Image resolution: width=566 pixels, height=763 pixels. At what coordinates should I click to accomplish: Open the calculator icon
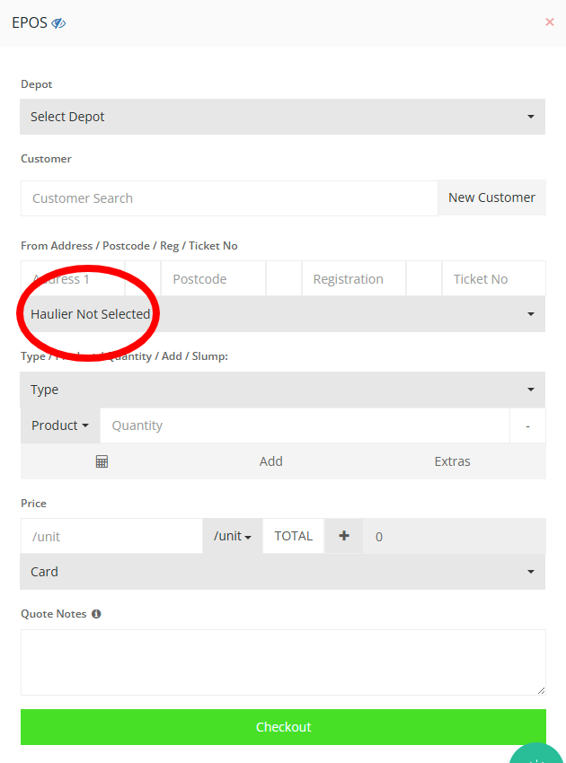coord(102,461)
